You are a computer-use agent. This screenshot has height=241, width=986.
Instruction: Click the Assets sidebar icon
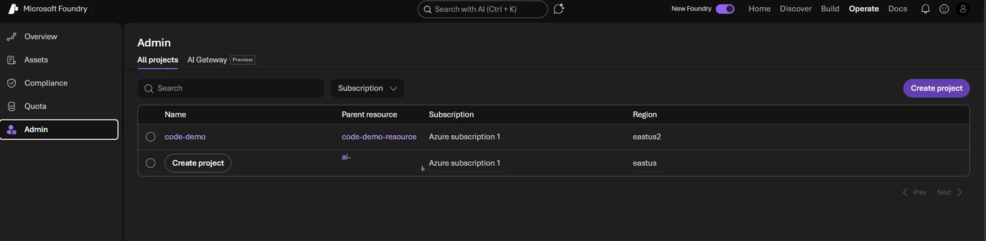coord(11,60)
